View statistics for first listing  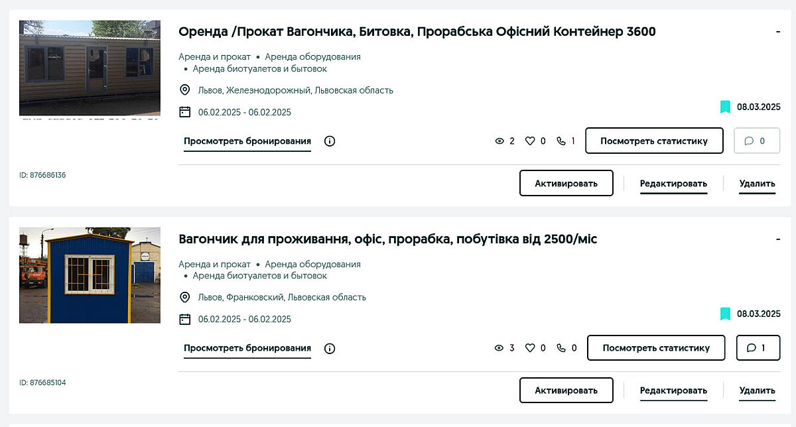click(x=654, y=141)
